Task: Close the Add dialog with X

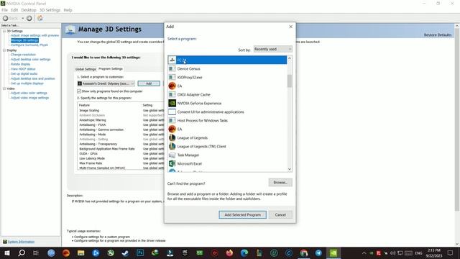Action: pos(290,27)
